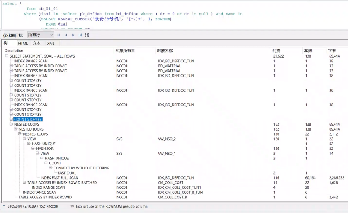Go to last operation in plan

(x=80, y=35)
